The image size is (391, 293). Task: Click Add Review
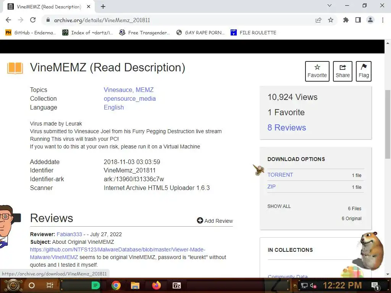[215, 221]
